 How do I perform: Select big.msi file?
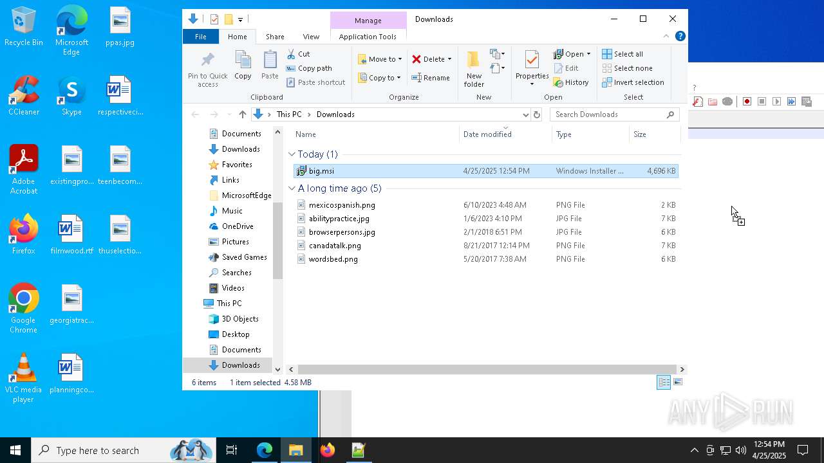[485, 171]
